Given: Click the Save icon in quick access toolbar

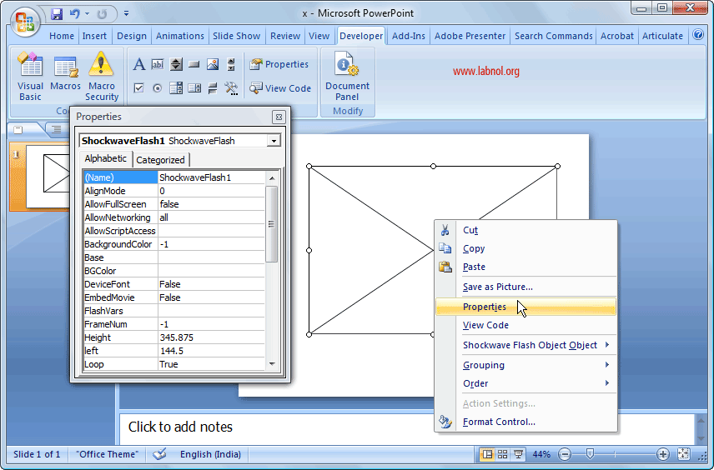Looking at the screenshot, I should [x=57, y=14].
